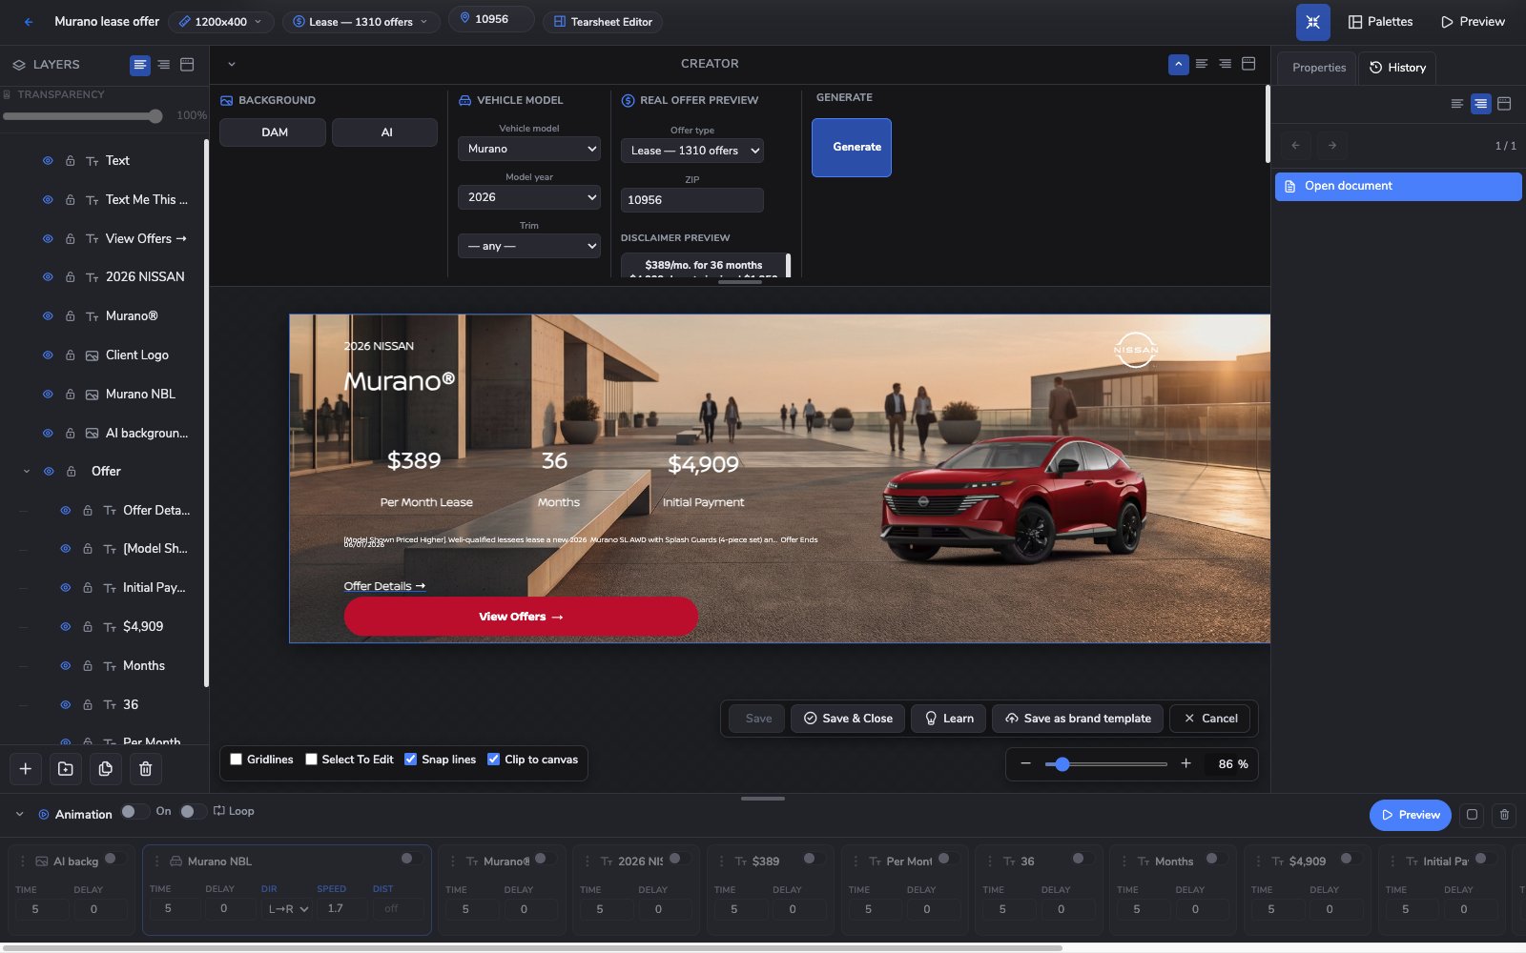
Task: Click Save & Close button
Action: coord(848,719)
